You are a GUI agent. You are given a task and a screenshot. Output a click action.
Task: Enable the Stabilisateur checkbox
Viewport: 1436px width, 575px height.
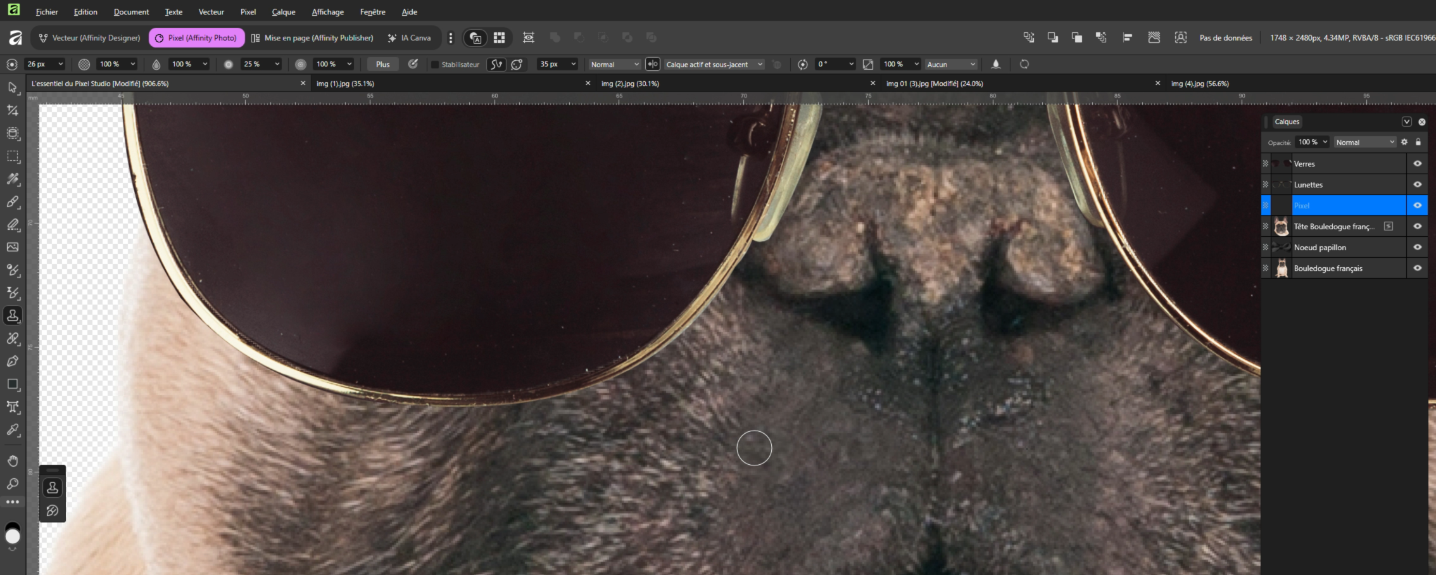[x=435, y=65]
